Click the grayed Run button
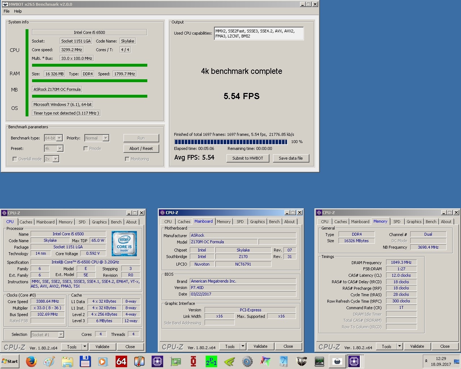This screenshot has width=461, height=369. [x=141, y=138]
